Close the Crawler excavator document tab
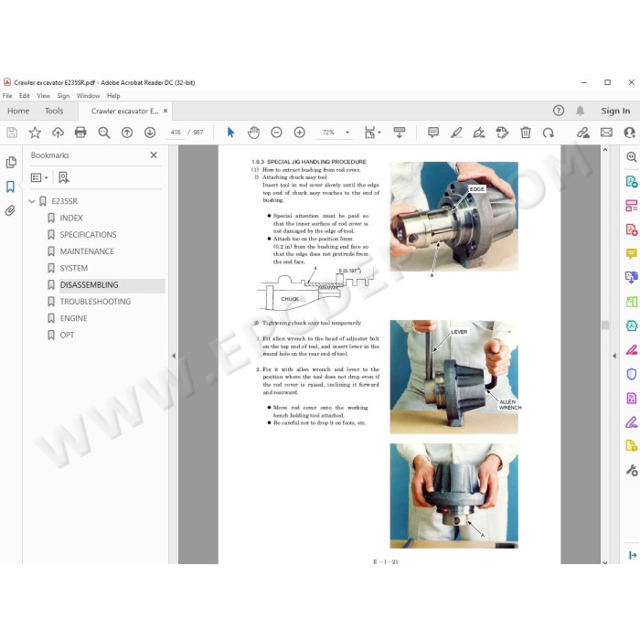The image size is (640, 640). point(165,111)
